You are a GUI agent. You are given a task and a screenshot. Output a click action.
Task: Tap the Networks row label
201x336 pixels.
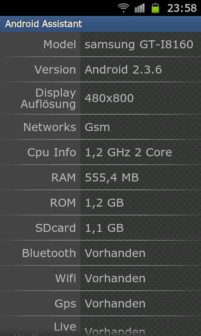pyautogui.click(x=49, y=127)
